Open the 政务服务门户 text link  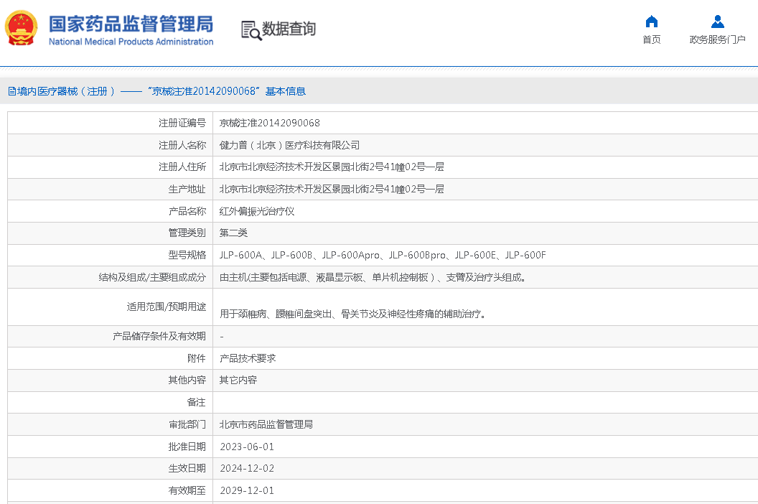click(717, 39)
